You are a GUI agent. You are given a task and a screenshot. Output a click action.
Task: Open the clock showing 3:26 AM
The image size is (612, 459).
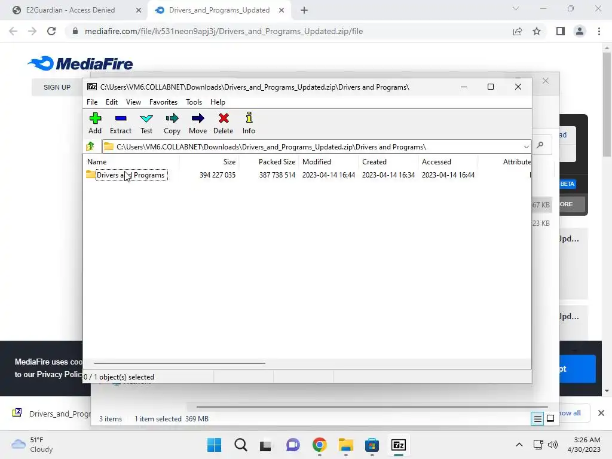coord(584,445)
